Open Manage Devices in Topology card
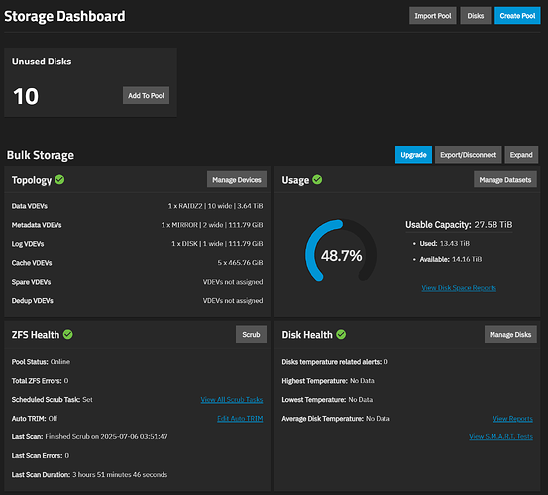Screen dimensions: 548x495 [x=237, y=180]
